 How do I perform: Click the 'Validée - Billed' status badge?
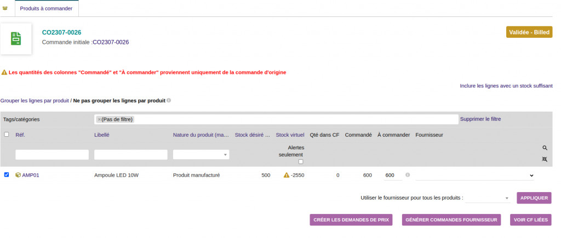[x=529, y=32]
